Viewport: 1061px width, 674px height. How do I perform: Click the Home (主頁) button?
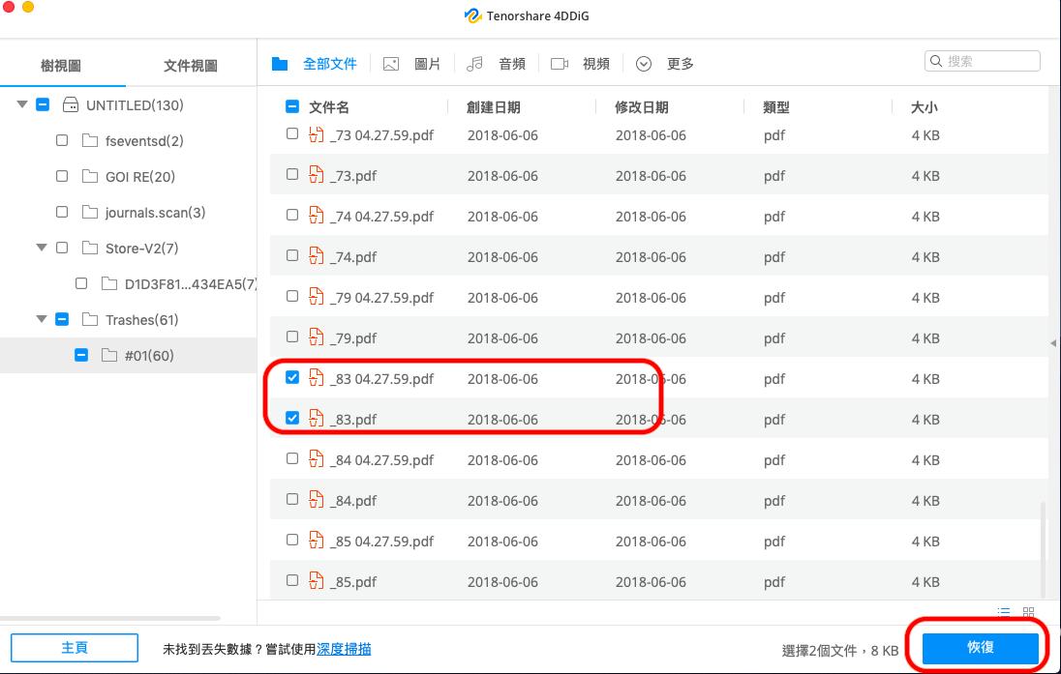(x=75, y=648)
